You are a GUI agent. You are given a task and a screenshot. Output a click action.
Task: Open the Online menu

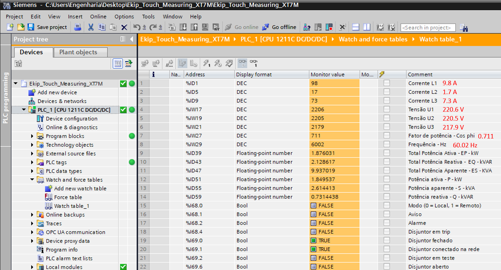[98, 16]
